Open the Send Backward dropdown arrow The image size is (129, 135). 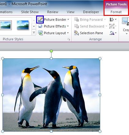point(106,26)
